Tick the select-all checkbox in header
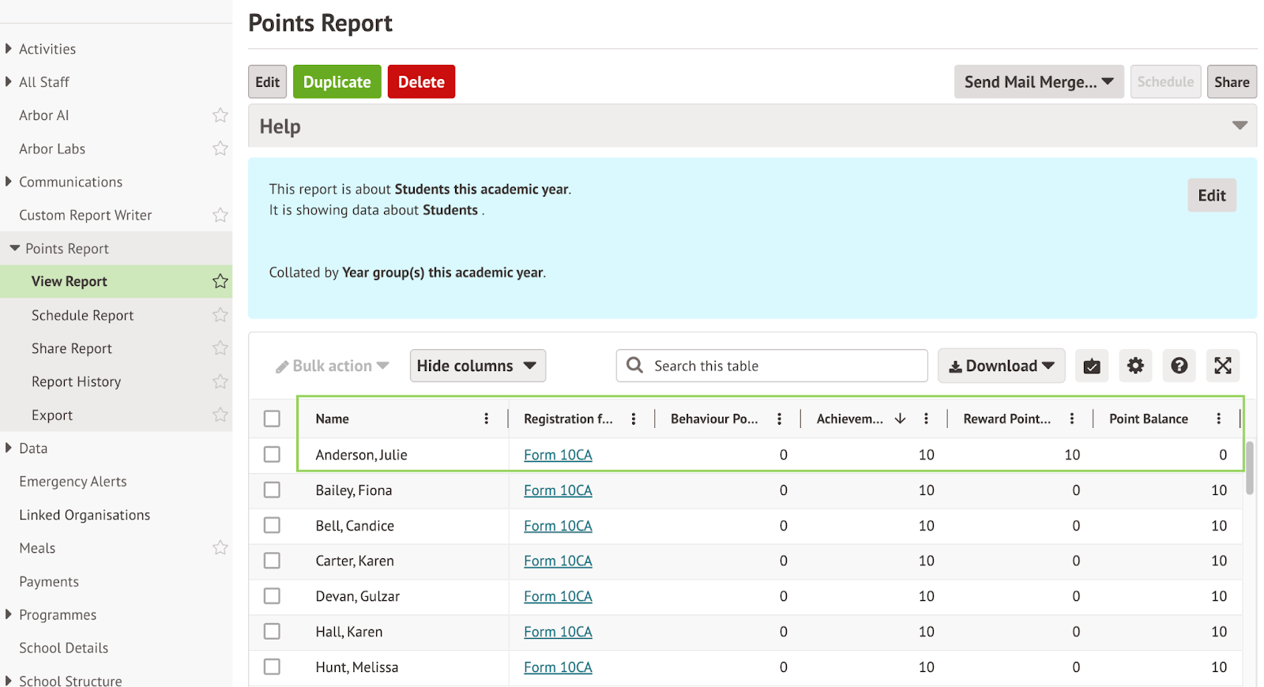 pos(272,419)
